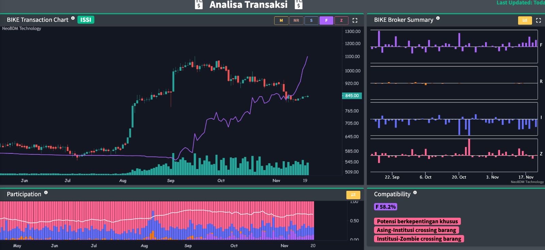Click the F 58.2% compatibility badge

tap(386, 207)
